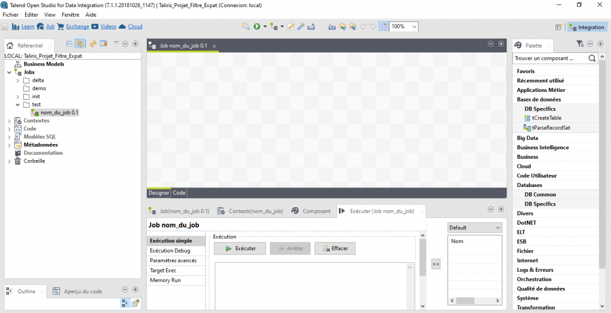
Task: Click the Redo arrow in main toolbar
Action: tap(373, 26)
